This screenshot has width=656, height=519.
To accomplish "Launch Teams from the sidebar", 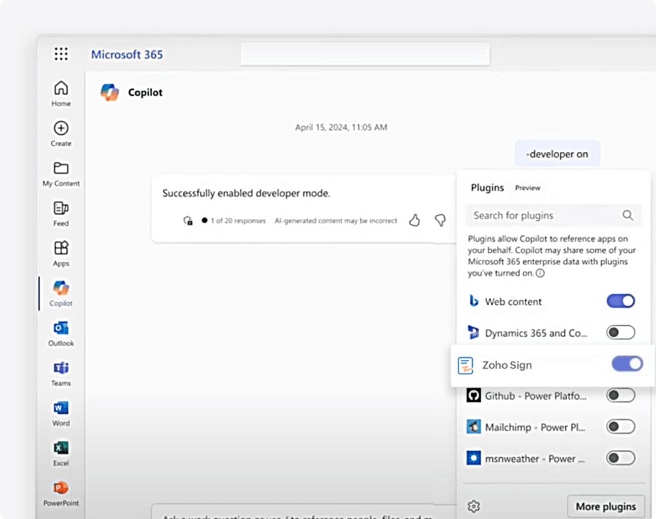I will coord(61,373).
